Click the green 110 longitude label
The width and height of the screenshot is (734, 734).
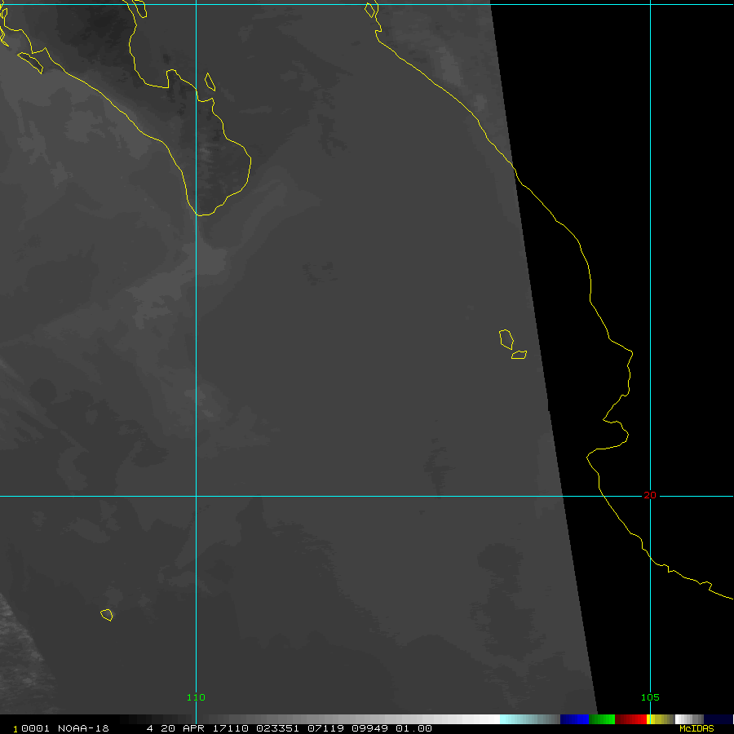point(196,697)
